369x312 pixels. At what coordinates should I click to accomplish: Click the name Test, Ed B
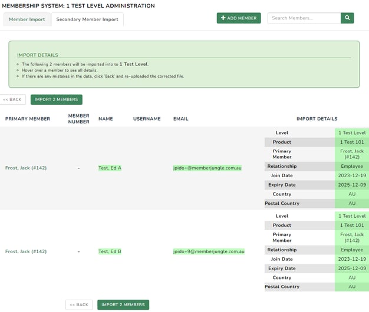pyautogui.click(x=110, y=251)
